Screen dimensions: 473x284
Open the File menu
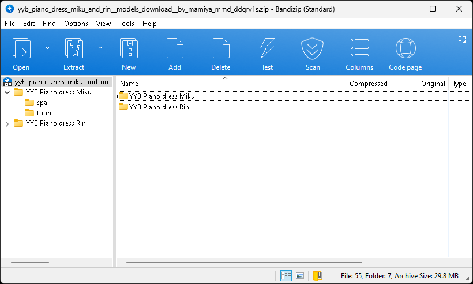point(10,24)
